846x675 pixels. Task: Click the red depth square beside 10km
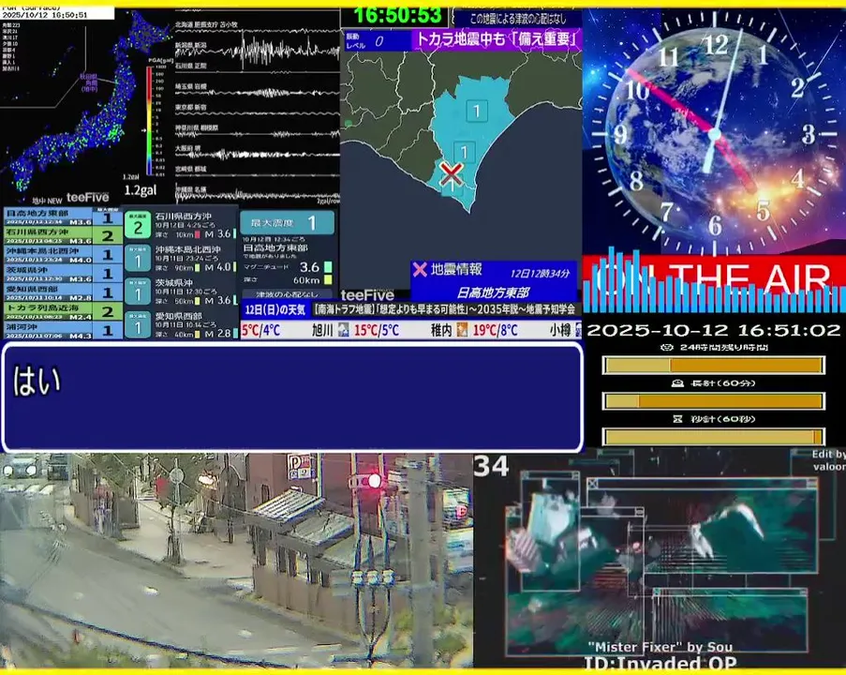coord(198,234)
